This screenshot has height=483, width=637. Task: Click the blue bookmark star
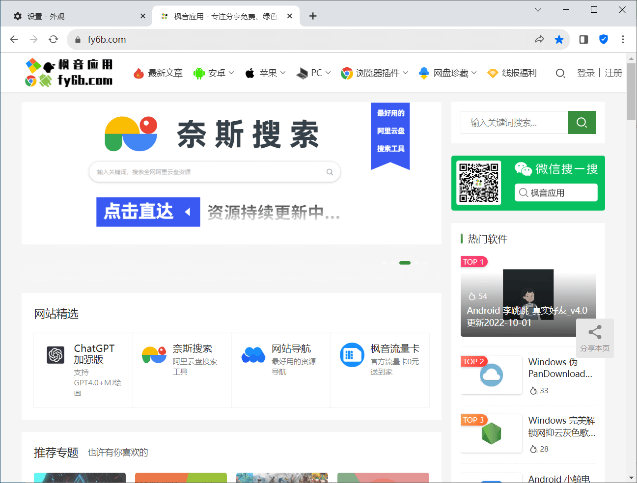pos(559,39)
